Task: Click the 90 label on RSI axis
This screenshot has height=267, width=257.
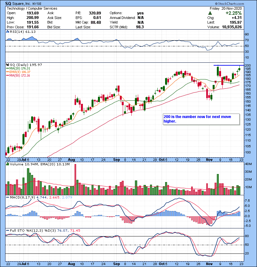Action: 247,34
